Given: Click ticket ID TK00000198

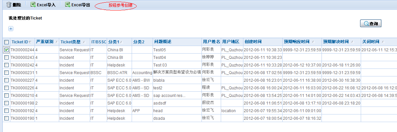Looking at the screenshot, I should click(x=22, y=103).
